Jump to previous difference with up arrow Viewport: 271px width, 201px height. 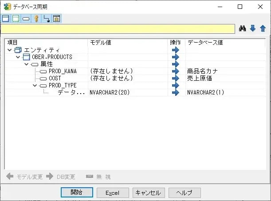pos(263,29)
